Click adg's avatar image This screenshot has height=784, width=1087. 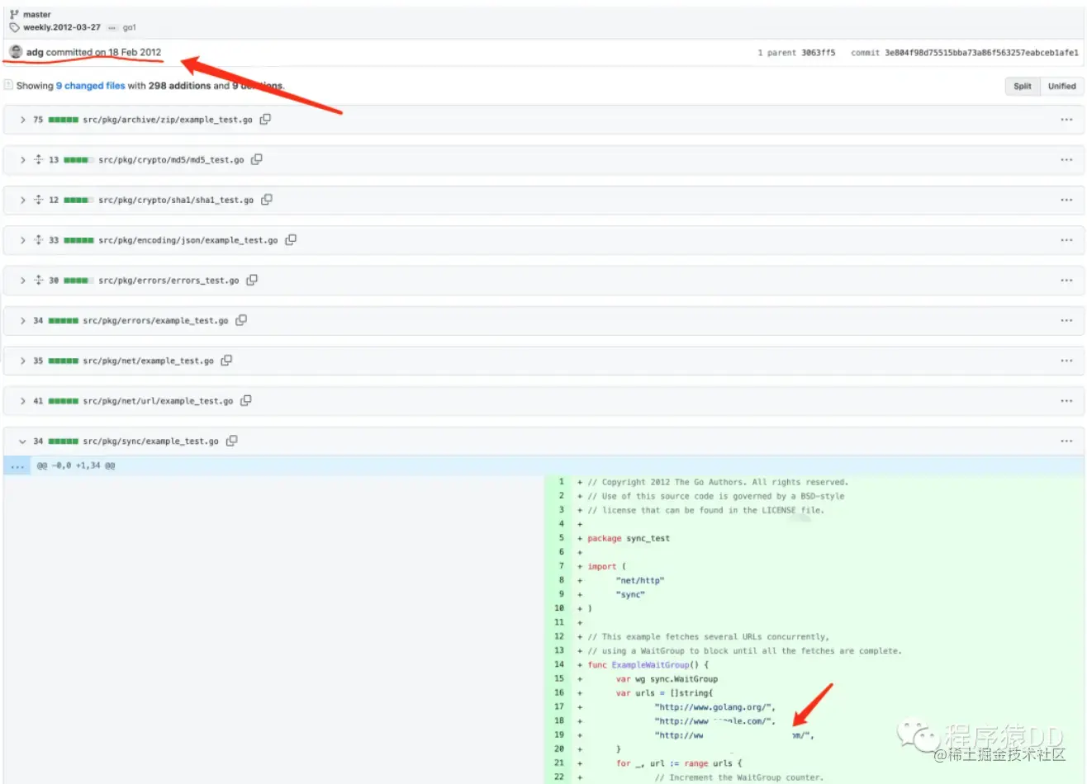point(16,52)
